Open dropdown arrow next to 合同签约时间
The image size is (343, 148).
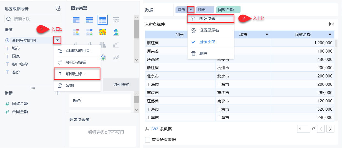(x=57, y=40)
